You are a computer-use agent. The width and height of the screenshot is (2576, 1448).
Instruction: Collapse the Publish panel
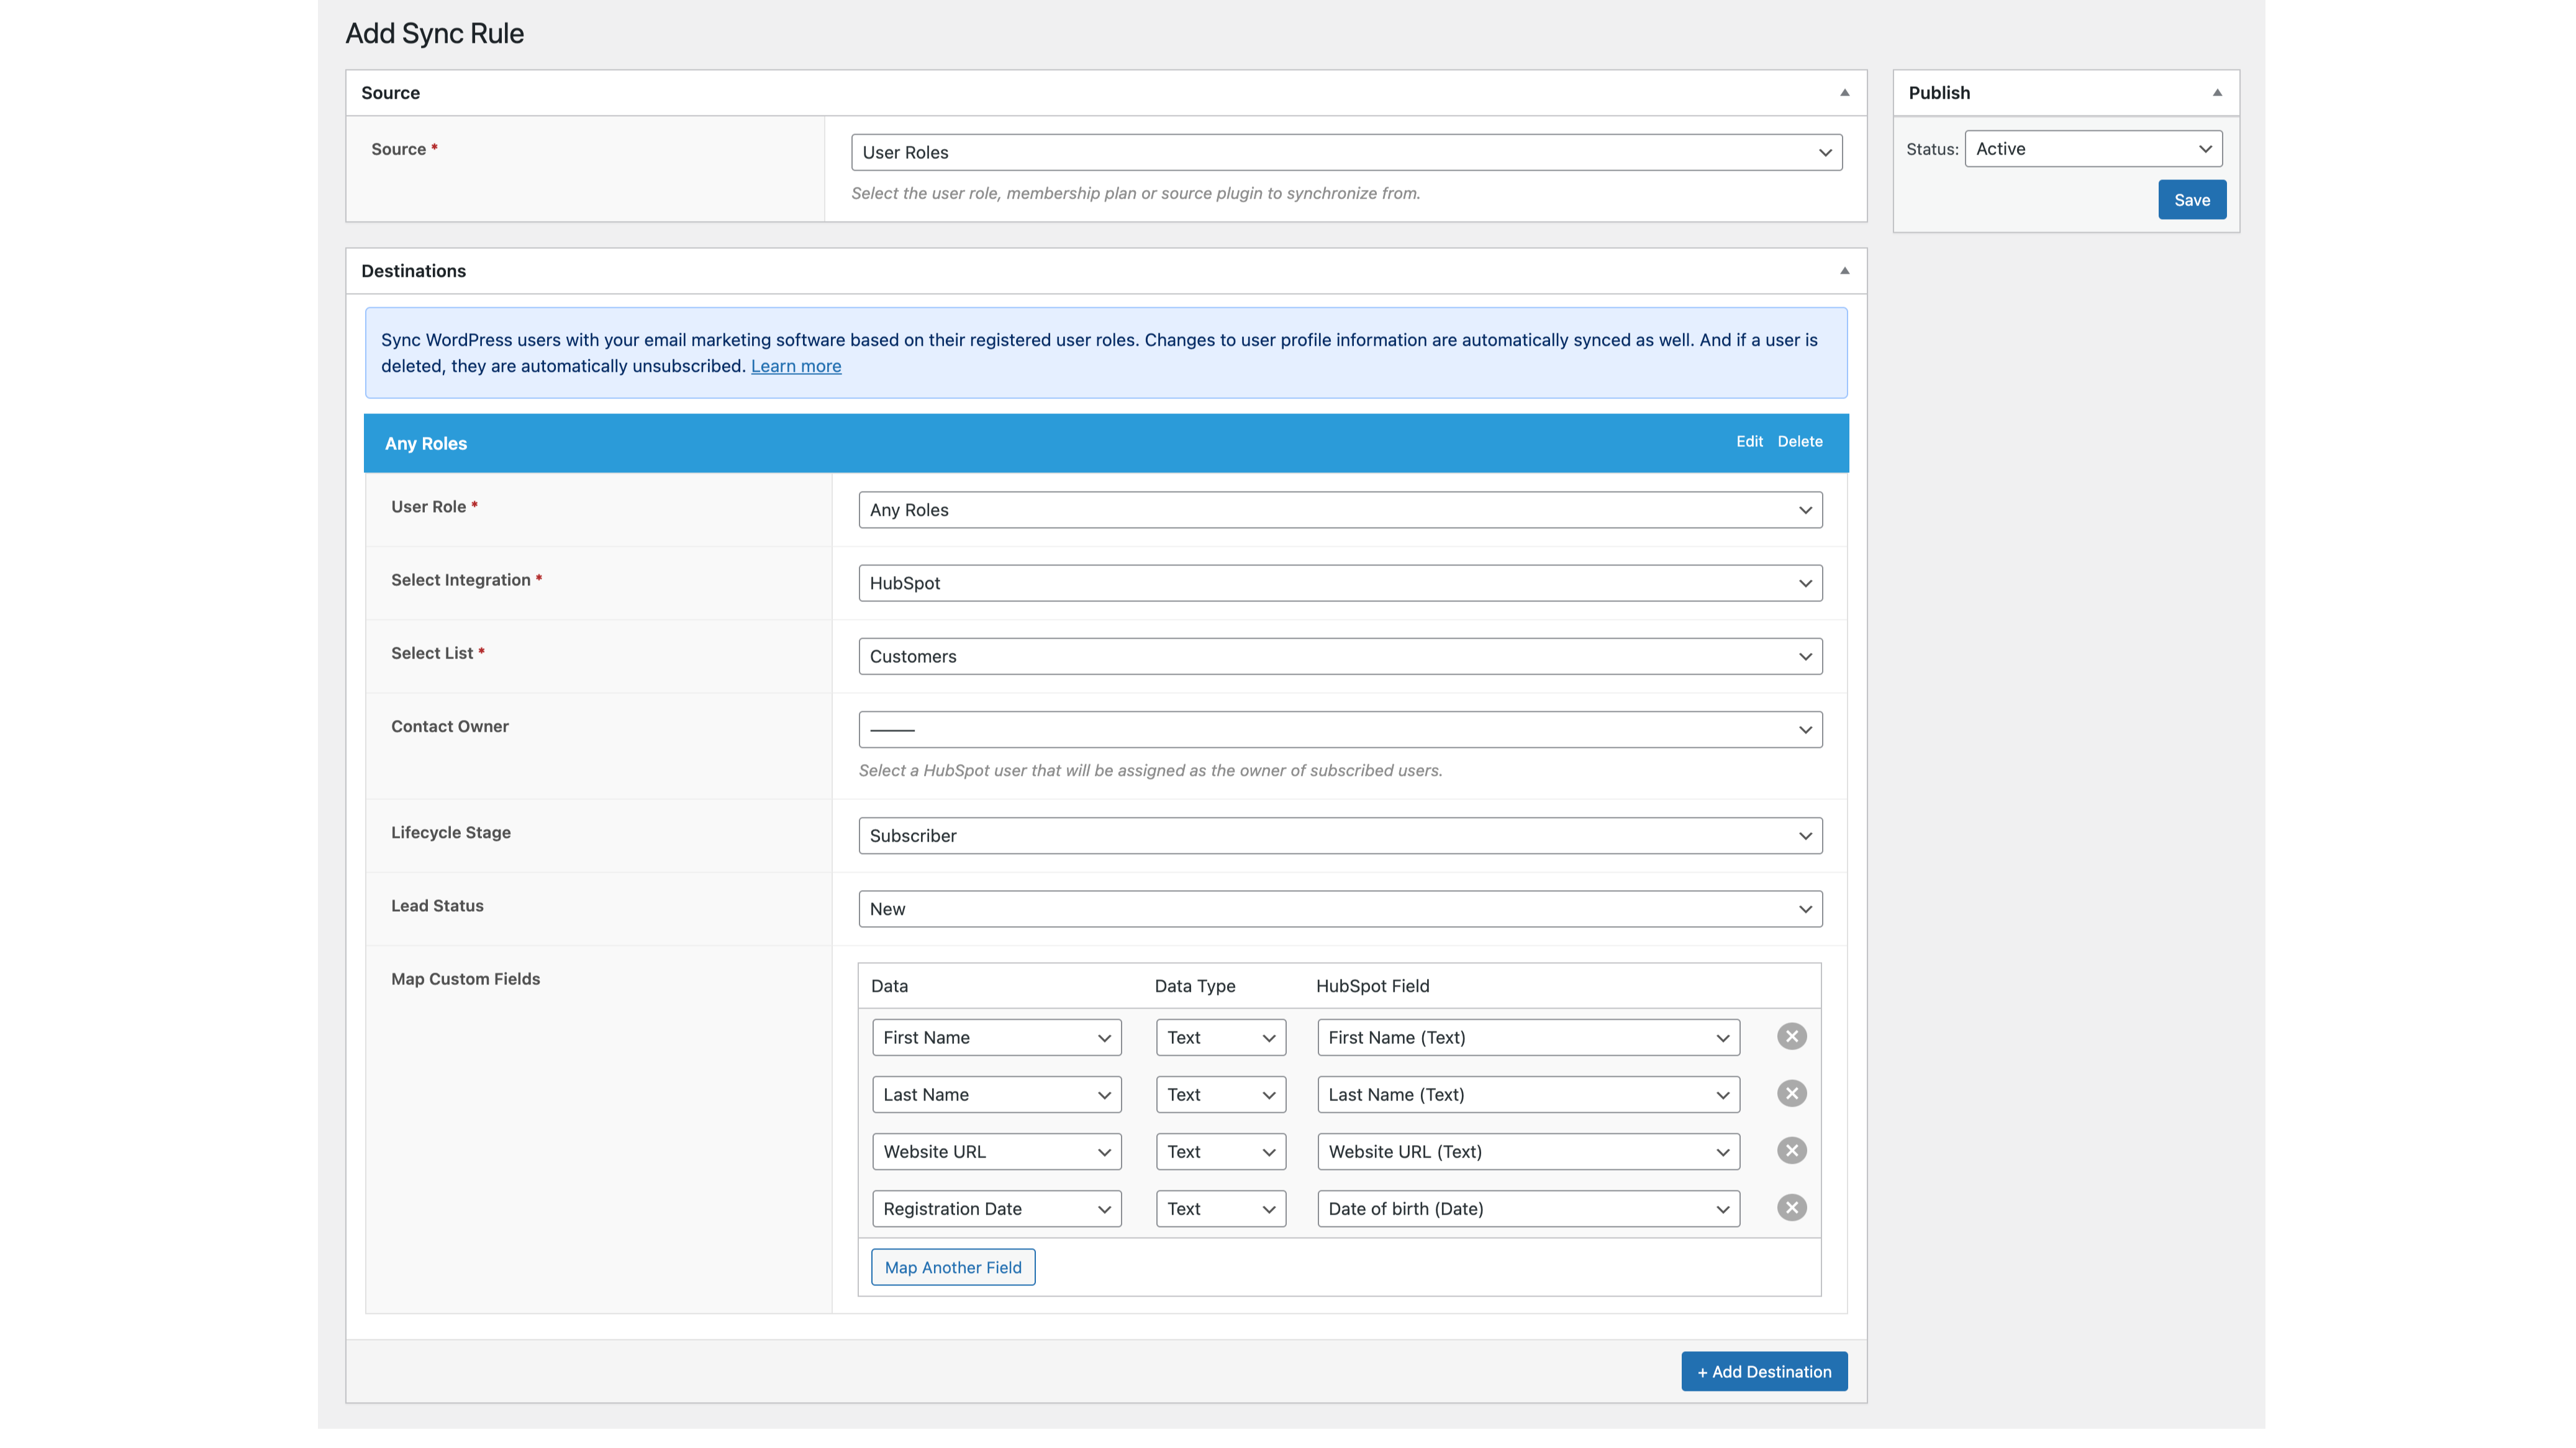[x=2218, y=92]
